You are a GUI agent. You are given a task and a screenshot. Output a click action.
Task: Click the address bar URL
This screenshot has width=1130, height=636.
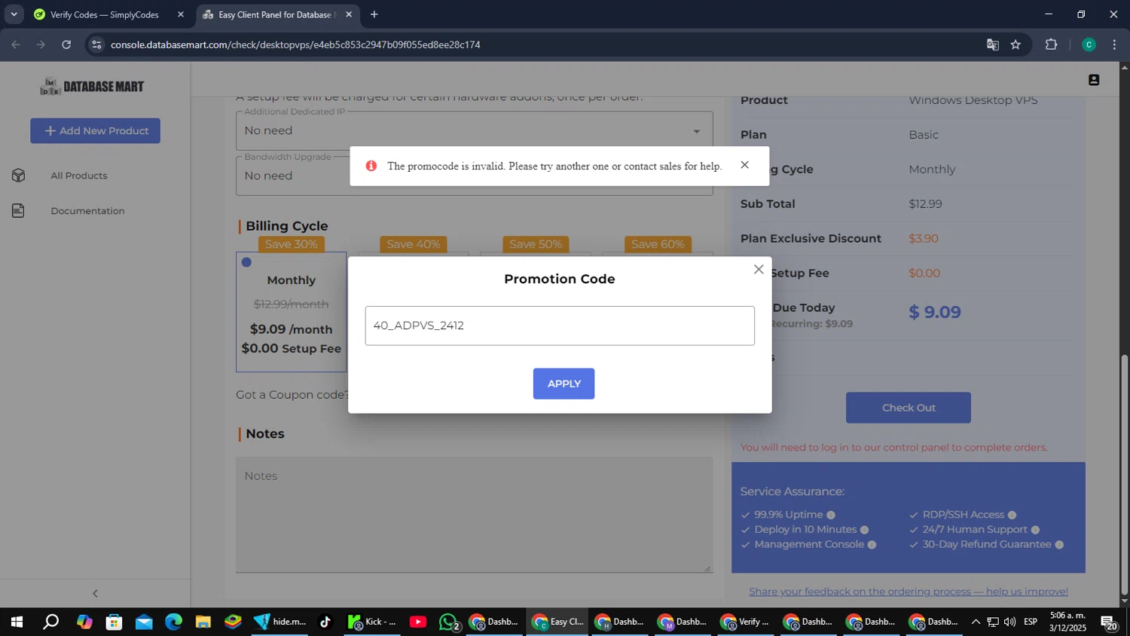(x=295, y=44)
